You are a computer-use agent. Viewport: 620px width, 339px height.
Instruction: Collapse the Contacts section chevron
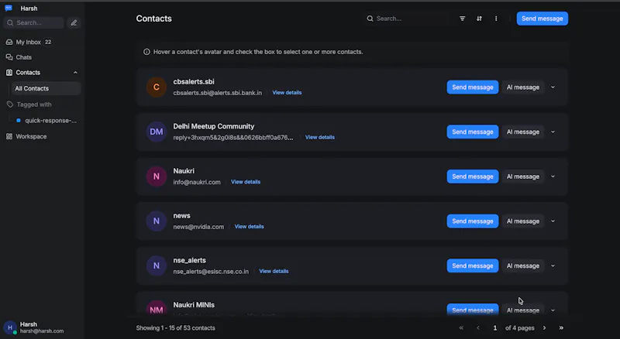pos(75,73)
